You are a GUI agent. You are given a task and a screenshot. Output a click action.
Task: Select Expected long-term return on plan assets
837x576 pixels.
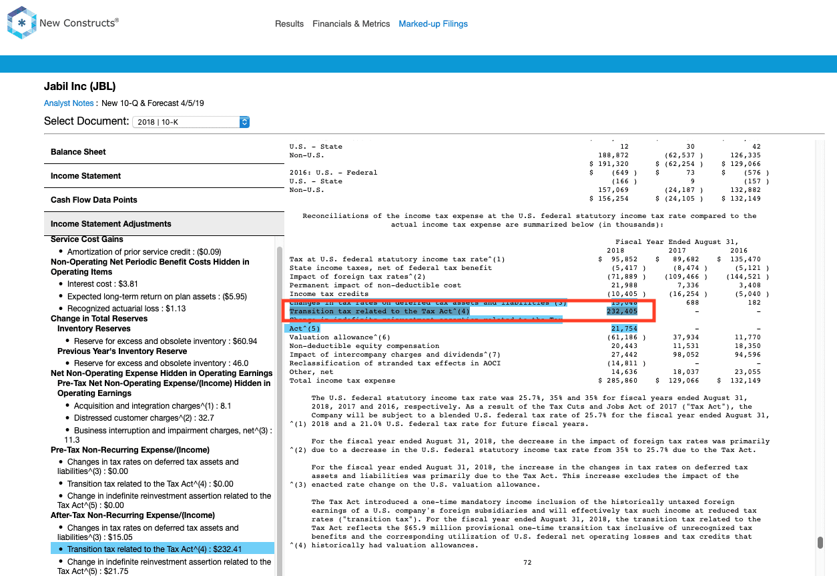tap(157, 297)
